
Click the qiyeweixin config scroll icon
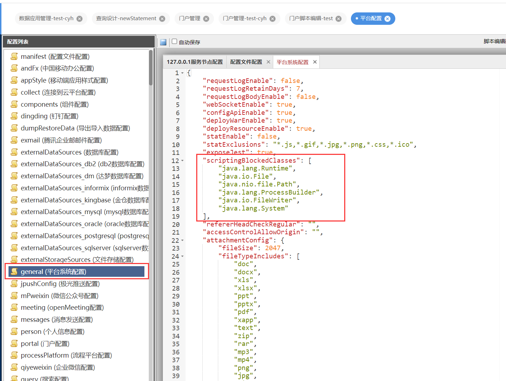(14, 367)
